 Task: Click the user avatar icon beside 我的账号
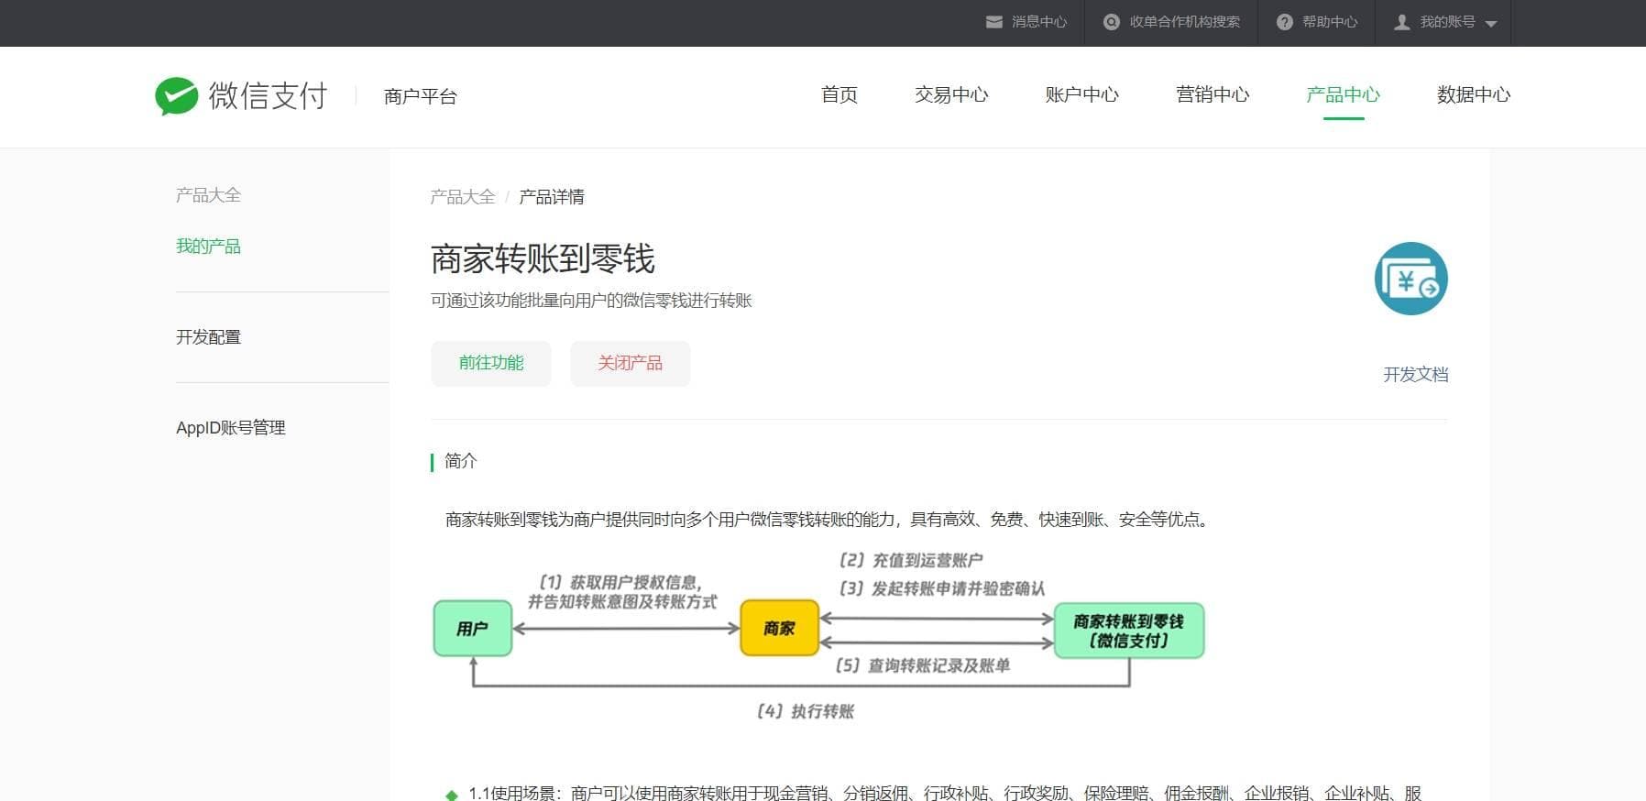(1402, 22)
